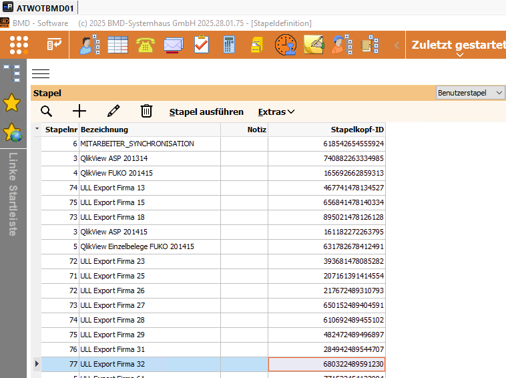Expand the Extras menu
This screenshot has height=378, width=506.
click(276, 112)
